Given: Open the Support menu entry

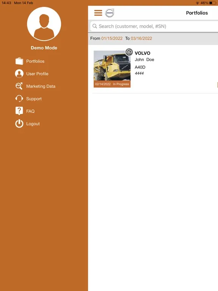Looking at the screenshot, I should [x=34, y=99].
